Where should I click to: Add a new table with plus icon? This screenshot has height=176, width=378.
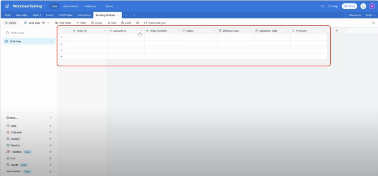tap(134, 15)
